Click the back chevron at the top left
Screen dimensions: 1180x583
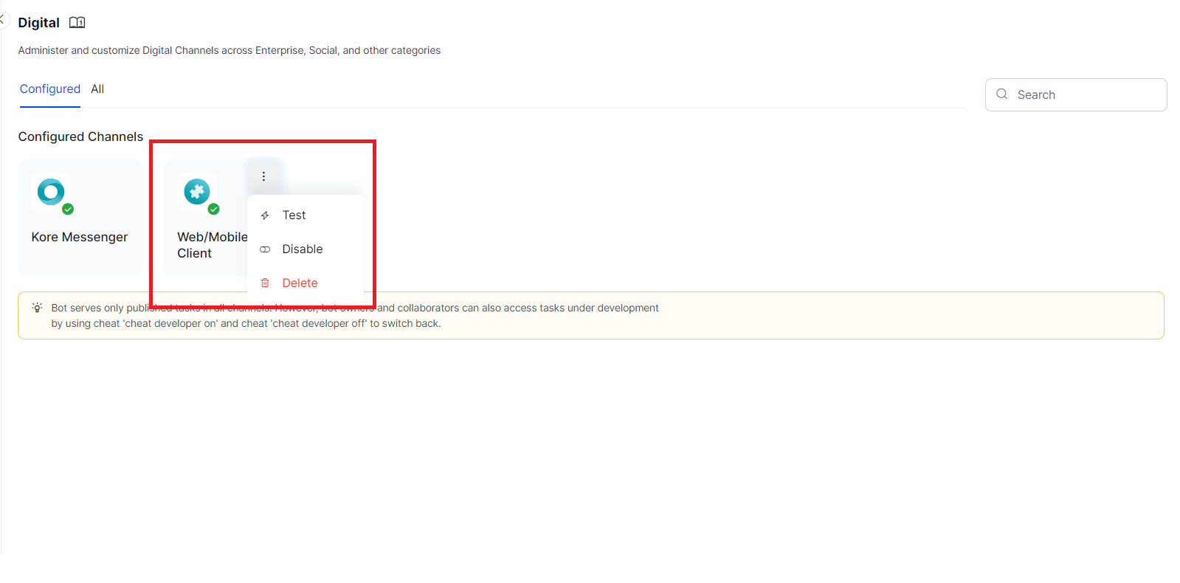[2, 19]
